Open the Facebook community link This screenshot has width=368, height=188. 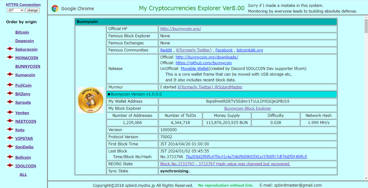(224, 50)
